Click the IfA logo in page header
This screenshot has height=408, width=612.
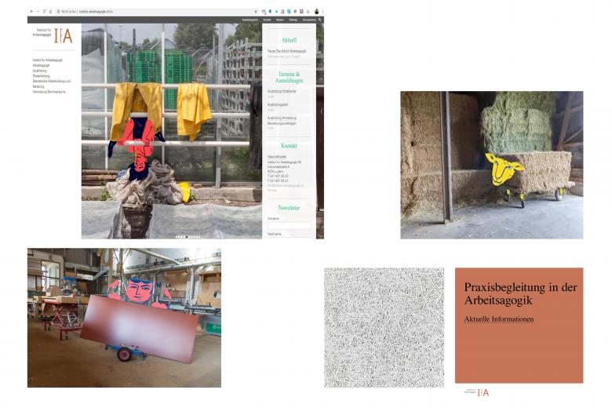point(63,35)
